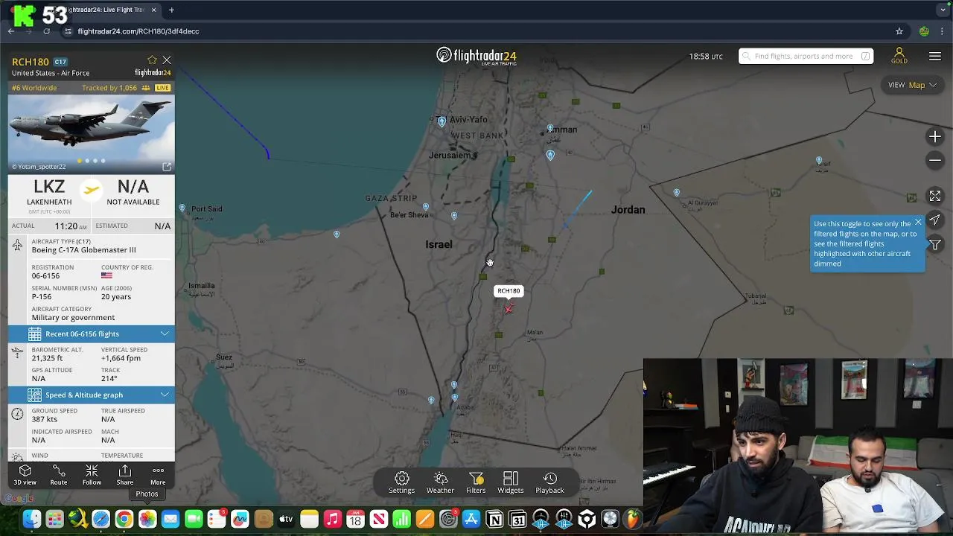Click the LIVE status badge
Viewport: 953px width, 536px height.
163,88
